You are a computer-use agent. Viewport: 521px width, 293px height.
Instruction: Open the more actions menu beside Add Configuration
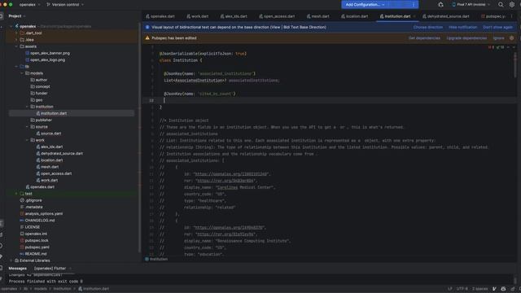click(x=414, y=5)
